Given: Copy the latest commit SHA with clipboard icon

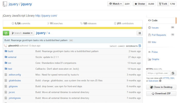Looking at the screenshot, I should [140, 46].
